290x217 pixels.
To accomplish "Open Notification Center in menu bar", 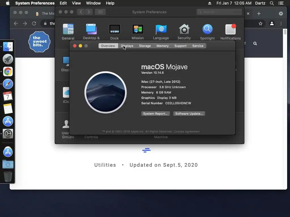I will tap(281, 3).
